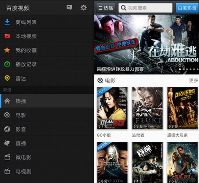Open 我的收藏 favorites

(x=47, y=50)
